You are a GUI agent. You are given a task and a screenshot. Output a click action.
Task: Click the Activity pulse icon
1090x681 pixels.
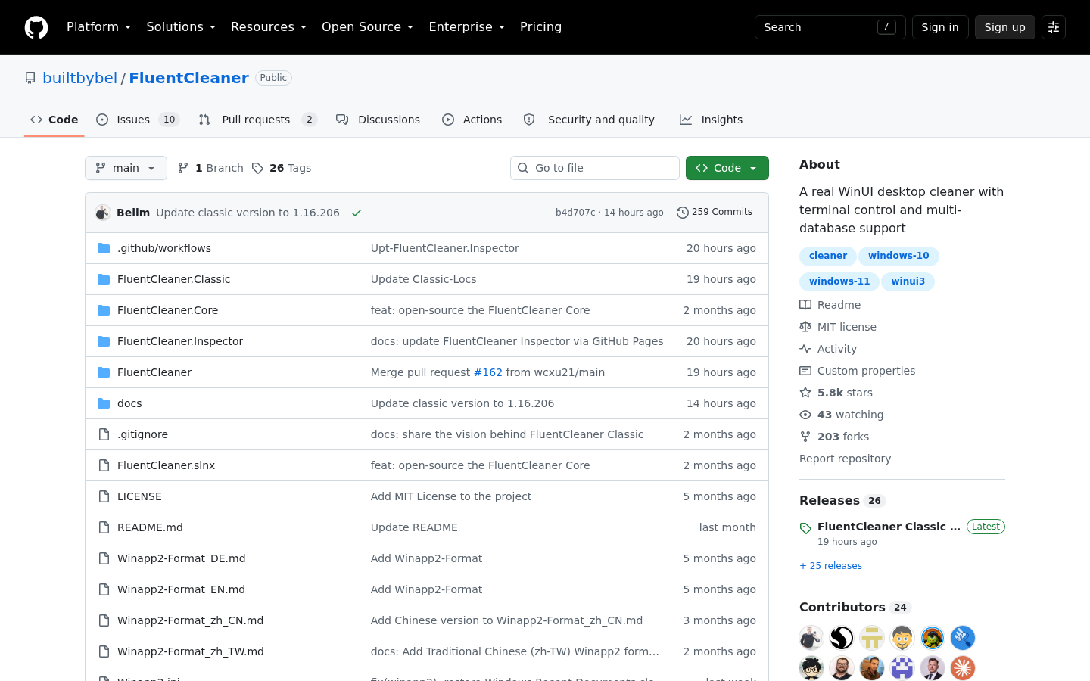[805, 349]
